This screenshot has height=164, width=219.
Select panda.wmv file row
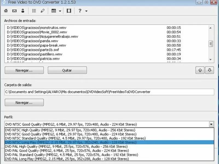(x=106, y=41)
